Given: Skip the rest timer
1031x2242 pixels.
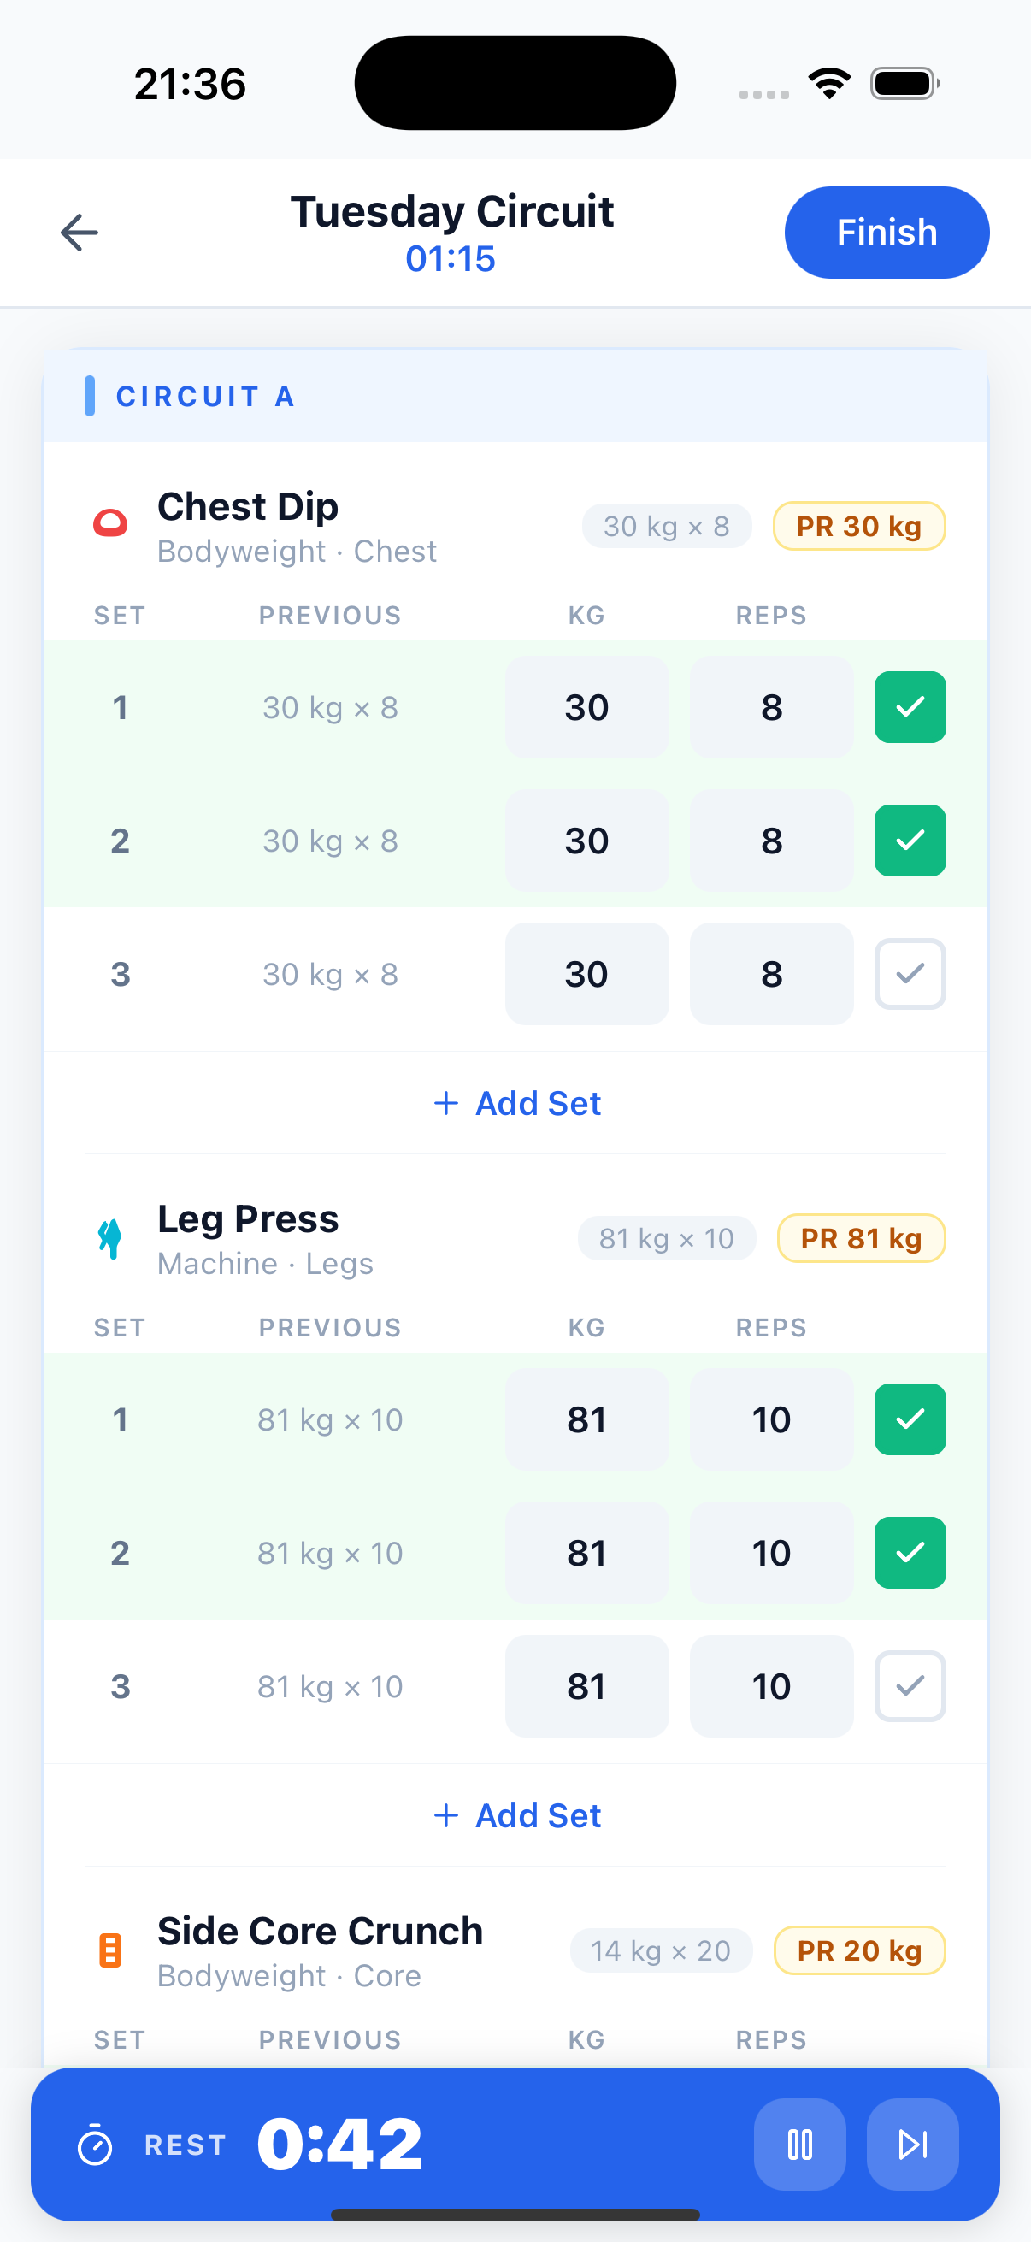Looking at the screenshot, I should pyautogui.click(x=912, y=2144).
